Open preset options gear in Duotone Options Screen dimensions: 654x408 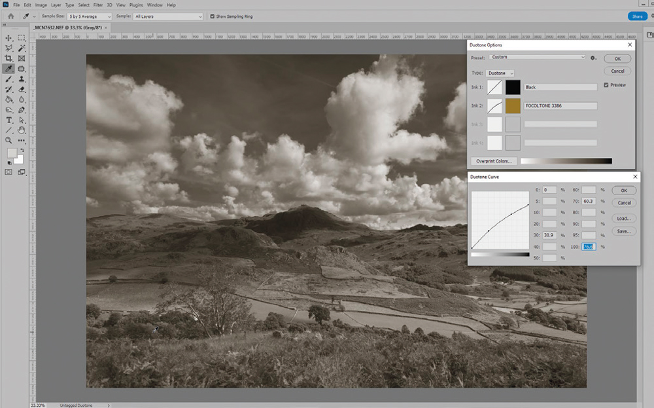point(593,58)
